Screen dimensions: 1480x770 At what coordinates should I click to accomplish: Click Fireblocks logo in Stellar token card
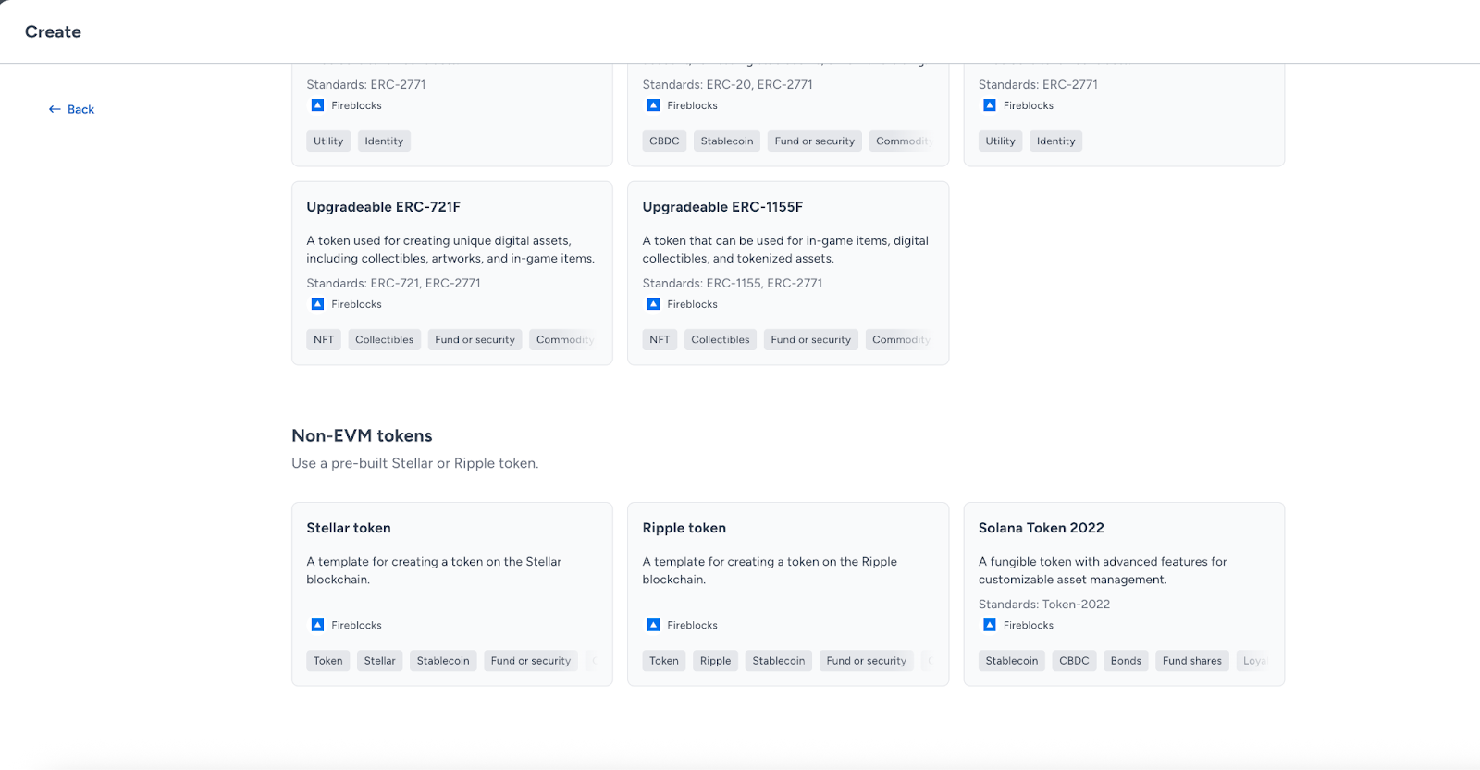coord(317,625)
